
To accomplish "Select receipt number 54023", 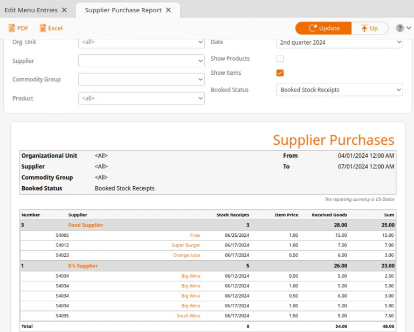I will pos(63,255).
